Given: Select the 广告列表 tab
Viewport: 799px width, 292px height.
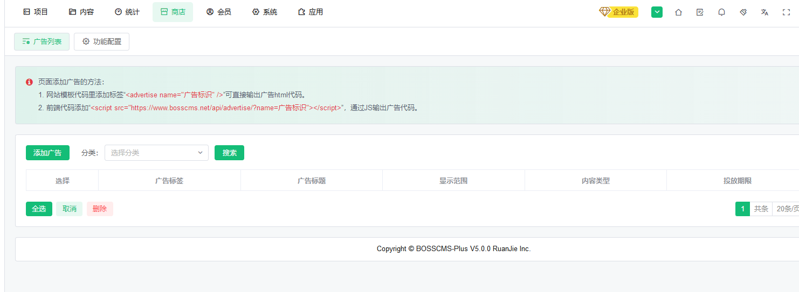Looking at the screenshot, I should coord(42,41).
